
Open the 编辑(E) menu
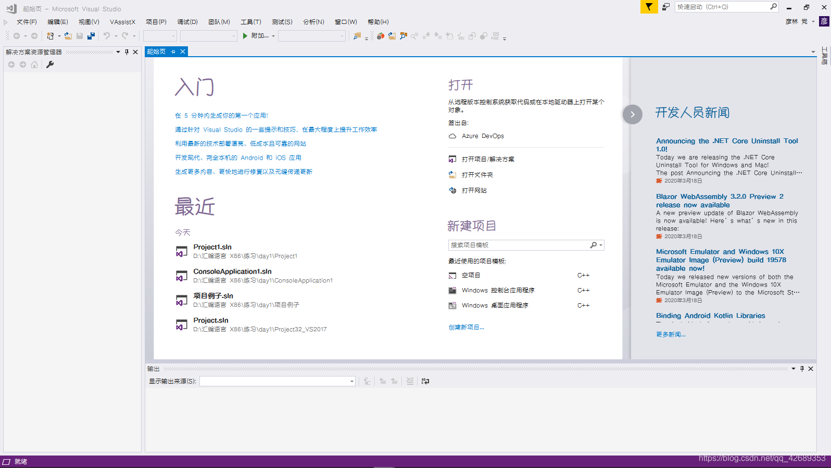point(58,22)
